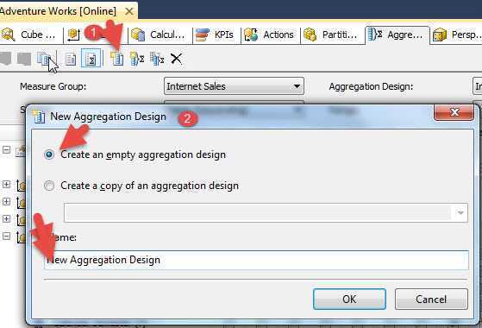Open the KPIs tab
This screenshot has width=482, height=328.
(x=216, y=35)
